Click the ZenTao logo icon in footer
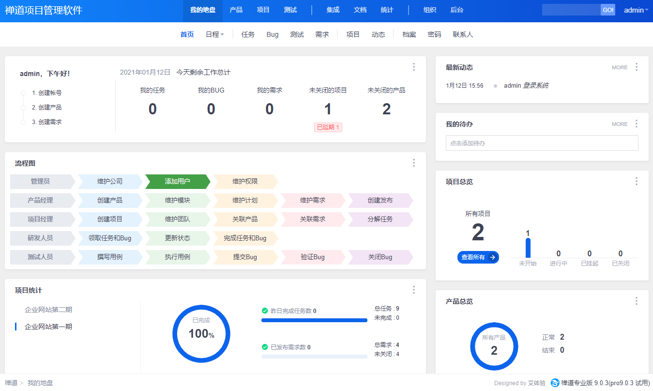 (x=555, y=383)
